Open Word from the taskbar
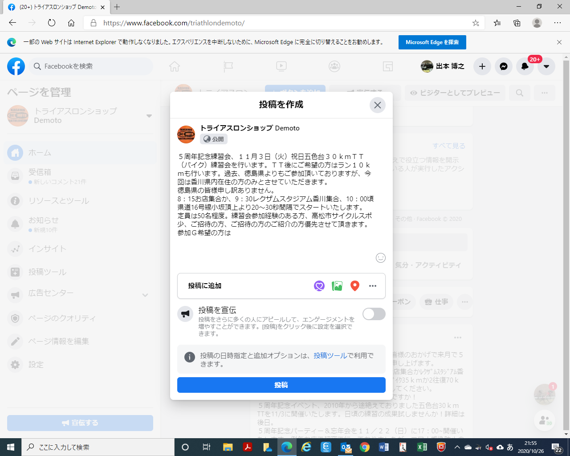This screenshot has height=456, width=570. pyautogui.click(x=384, y=447)
